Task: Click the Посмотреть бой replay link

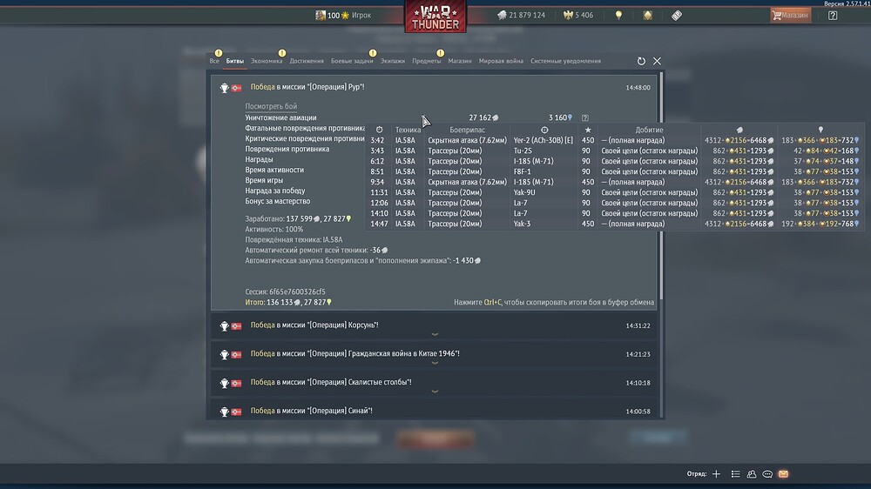Action: coord(271,106)
